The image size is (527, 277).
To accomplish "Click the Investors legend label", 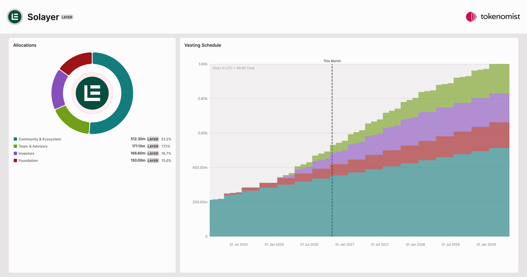I will 26,153.
